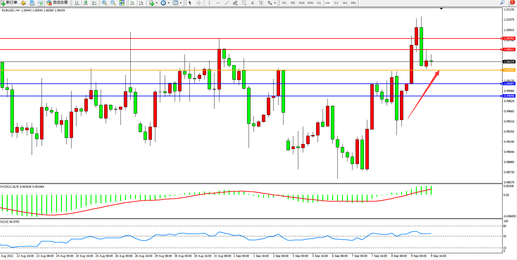Image resolution: width=517 pixels, height=260 pixels.
Task: Select the text label tool
Action: (261, 3)
